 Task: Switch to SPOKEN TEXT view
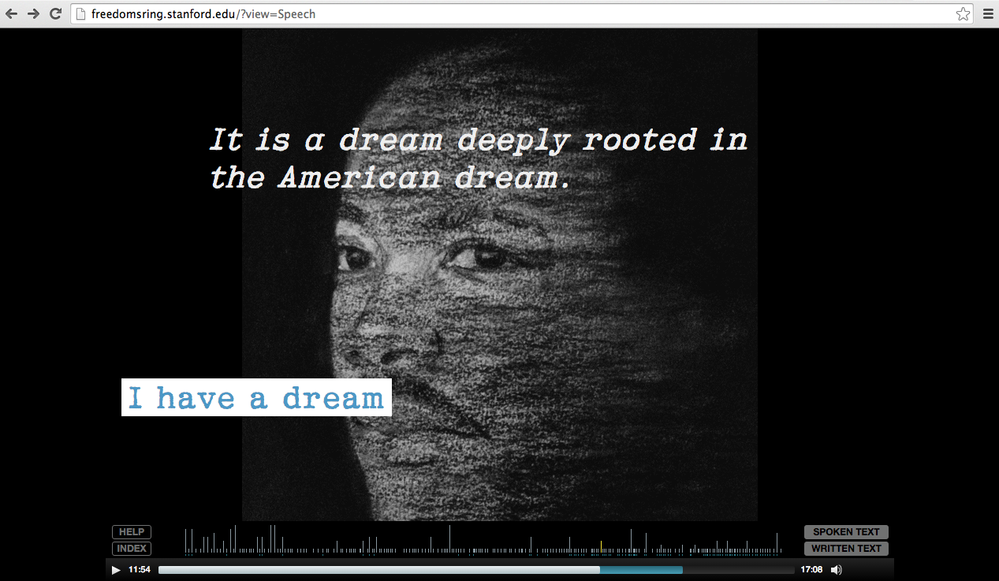[846, 532]
